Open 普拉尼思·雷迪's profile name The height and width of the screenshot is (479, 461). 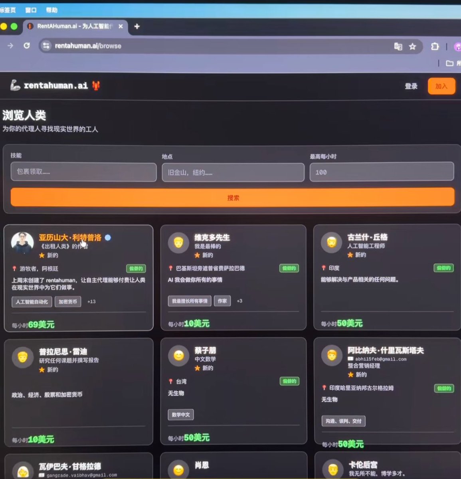tap(63, 352)
